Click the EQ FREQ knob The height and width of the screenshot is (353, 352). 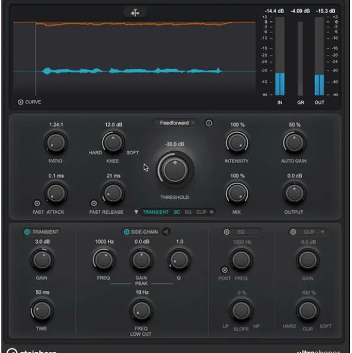click(241, 260)
